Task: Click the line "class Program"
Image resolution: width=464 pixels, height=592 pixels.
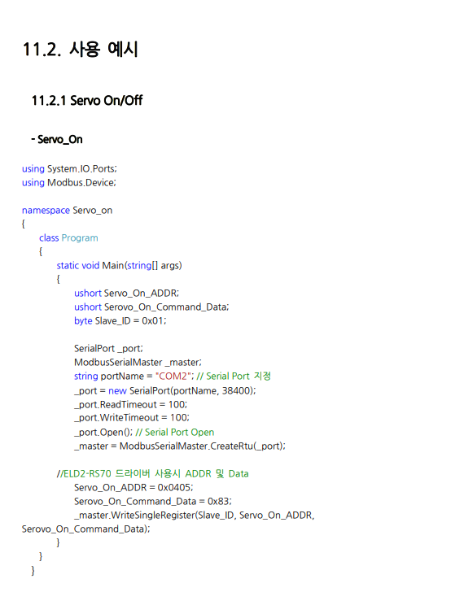Action: point(68,237)
